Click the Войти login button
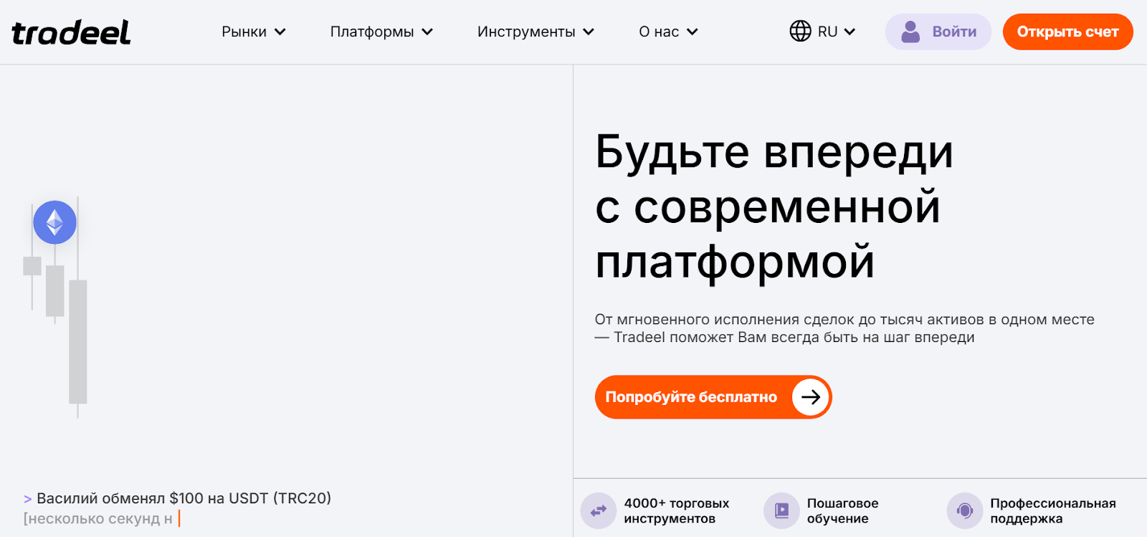Screen dimensions: 1147x537 click(x=938, y=32)
